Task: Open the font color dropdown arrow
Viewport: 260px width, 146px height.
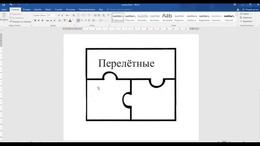Action: pyautogui.click(x=73, y=20)
